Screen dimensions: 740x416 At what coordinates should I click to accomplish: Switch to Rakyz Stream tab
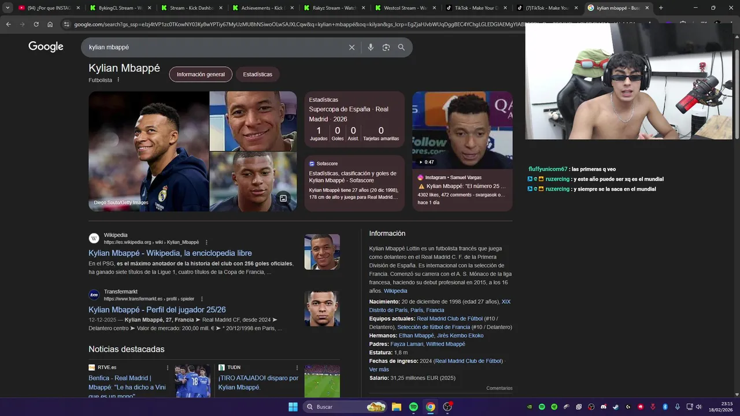click(334, 8)
